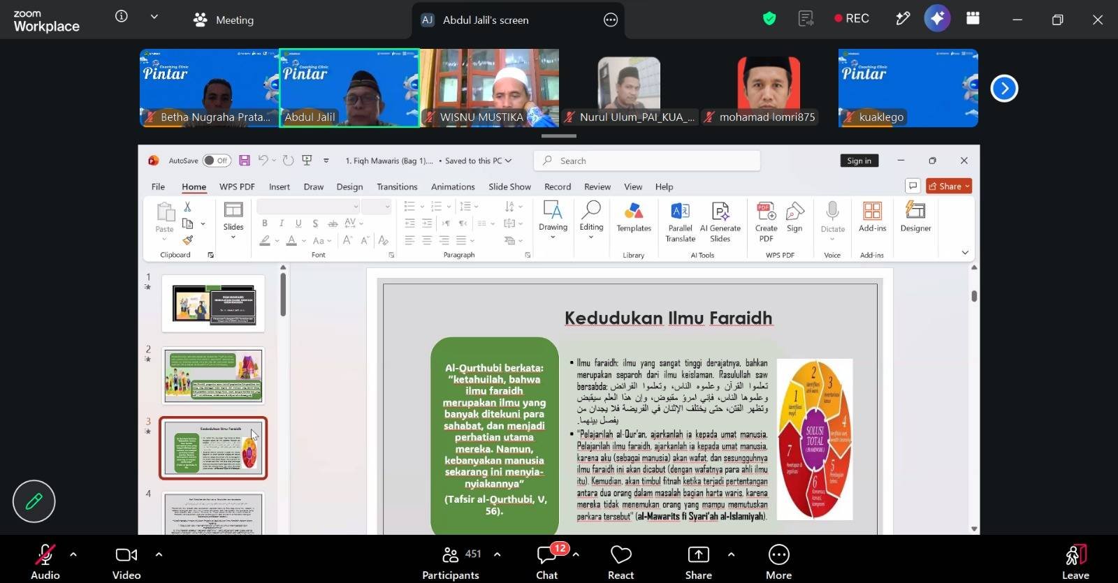Switch to WPS PDF tab
The height and width of the screenshot is (583, 1118).
coord(237,186)
